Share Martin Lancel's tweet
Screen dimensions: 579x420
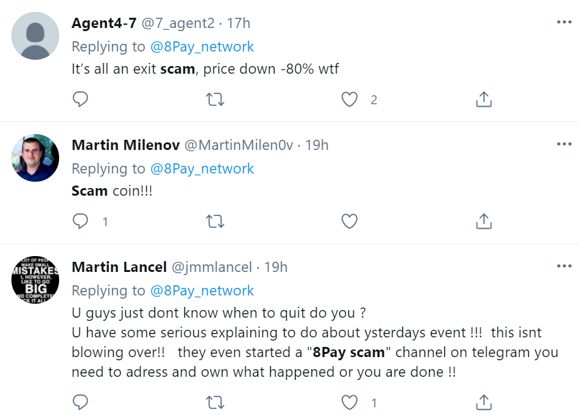(x=484, y=402)
